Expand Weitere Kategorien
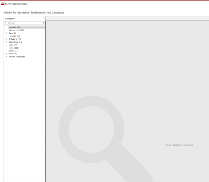209x182 pixels. pyautogui.click(x=6, y=57)
